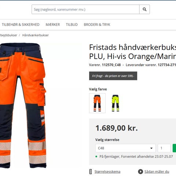
Task: Open the Sådan måler du link
Action: tap(157, 172)
